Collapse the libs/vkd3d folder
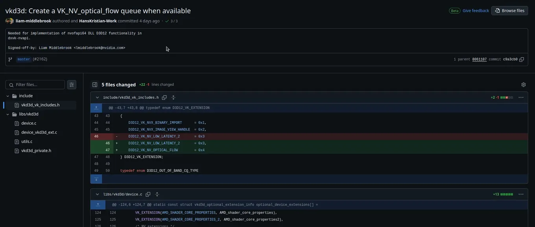Screen dimensions: 535x227 click(8, 114)
